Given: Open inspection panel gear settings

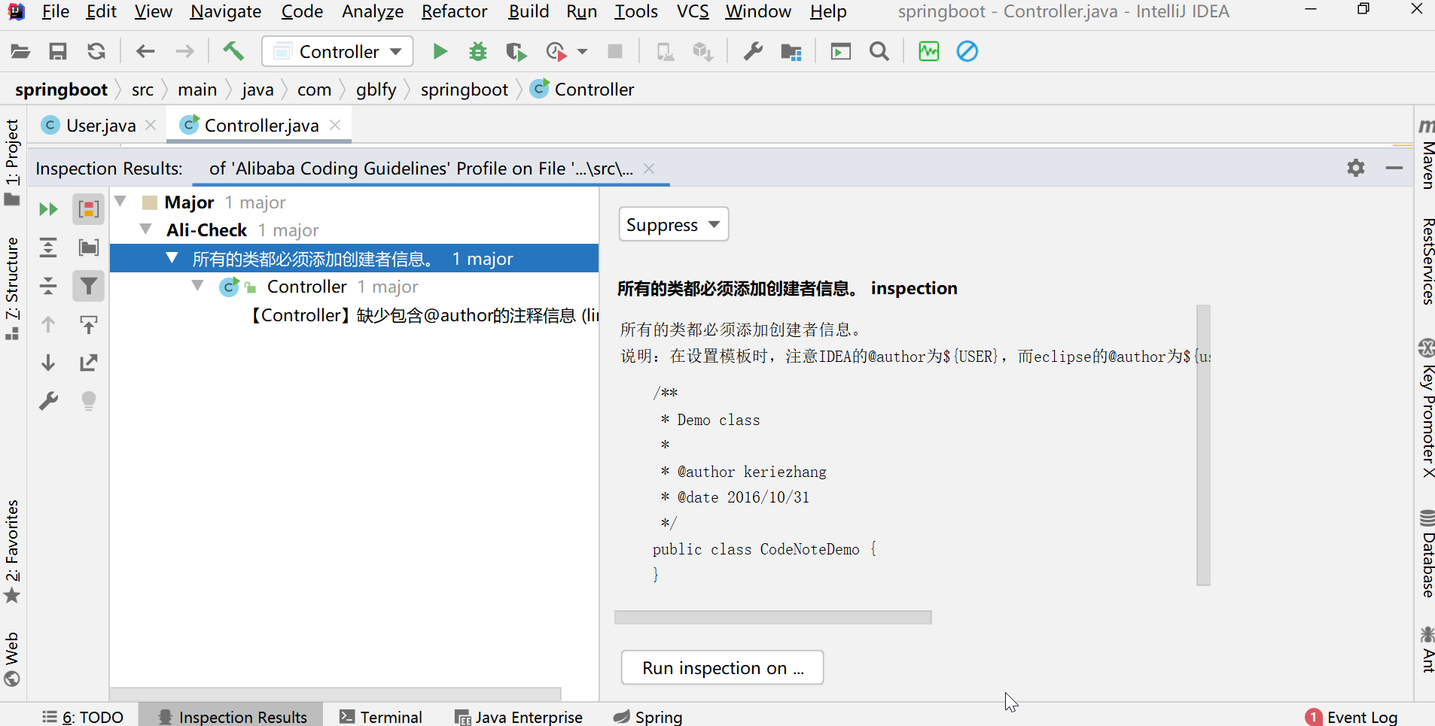Looking at the screenshot, I should click(x=1356, y=168).
